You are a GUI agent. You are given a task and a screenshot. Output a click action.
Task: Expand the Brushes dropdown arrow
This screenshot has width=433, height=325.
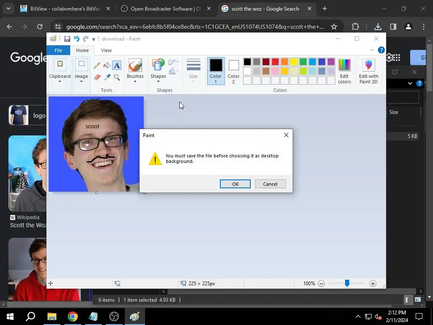(135, 82)
